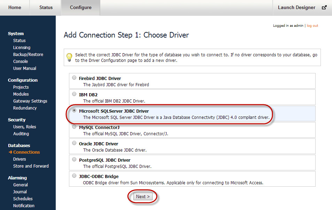
Task: Click 'The official IBM DB2 JDBC Driver.' text
Action: [x=114, y=101]
